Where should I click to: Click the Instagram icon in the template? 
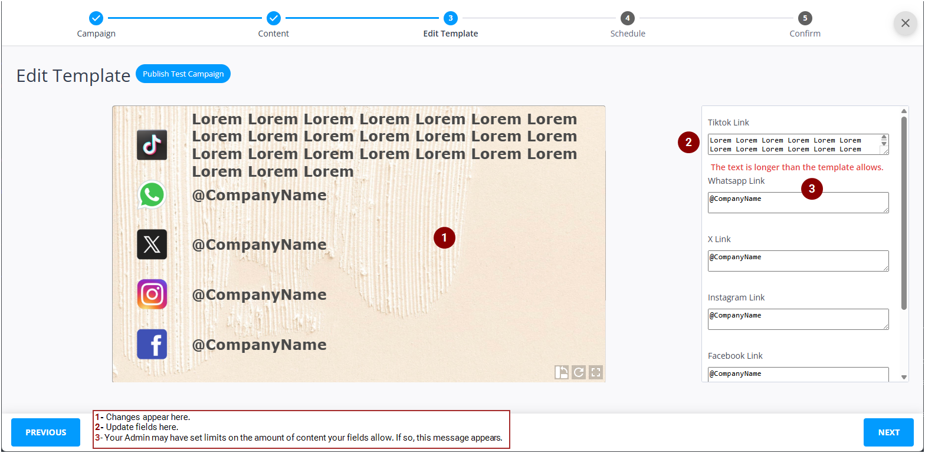(x=152, y=295)
